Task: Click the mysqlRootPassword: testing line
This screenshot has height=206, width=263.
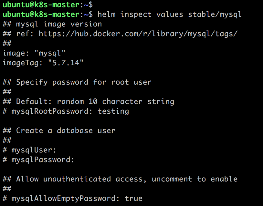Action: [66, 111]
